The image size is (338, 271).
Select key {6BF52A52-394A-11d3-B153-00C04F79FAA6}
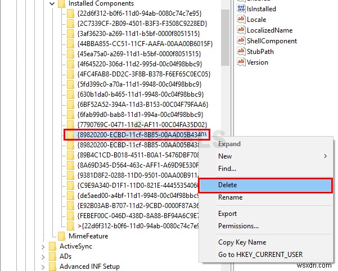tap(143, 105)
